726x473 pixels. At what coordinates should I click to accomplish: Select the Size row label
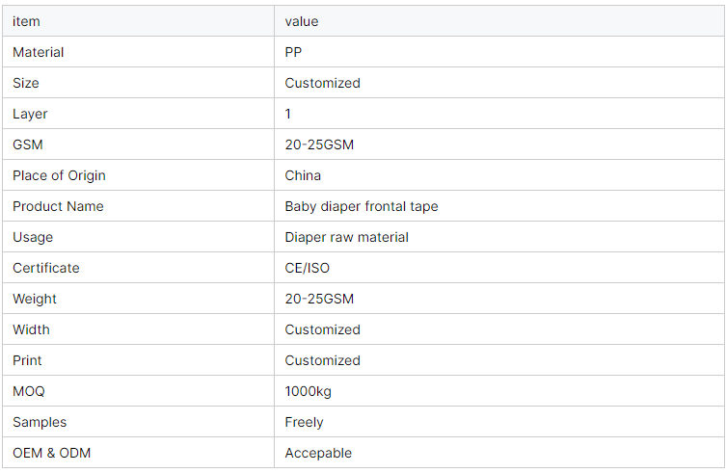pos(26,83)
